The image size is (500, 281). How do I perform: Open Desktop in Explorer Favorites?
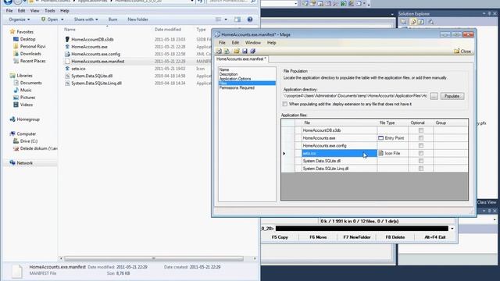click(28, 39)
